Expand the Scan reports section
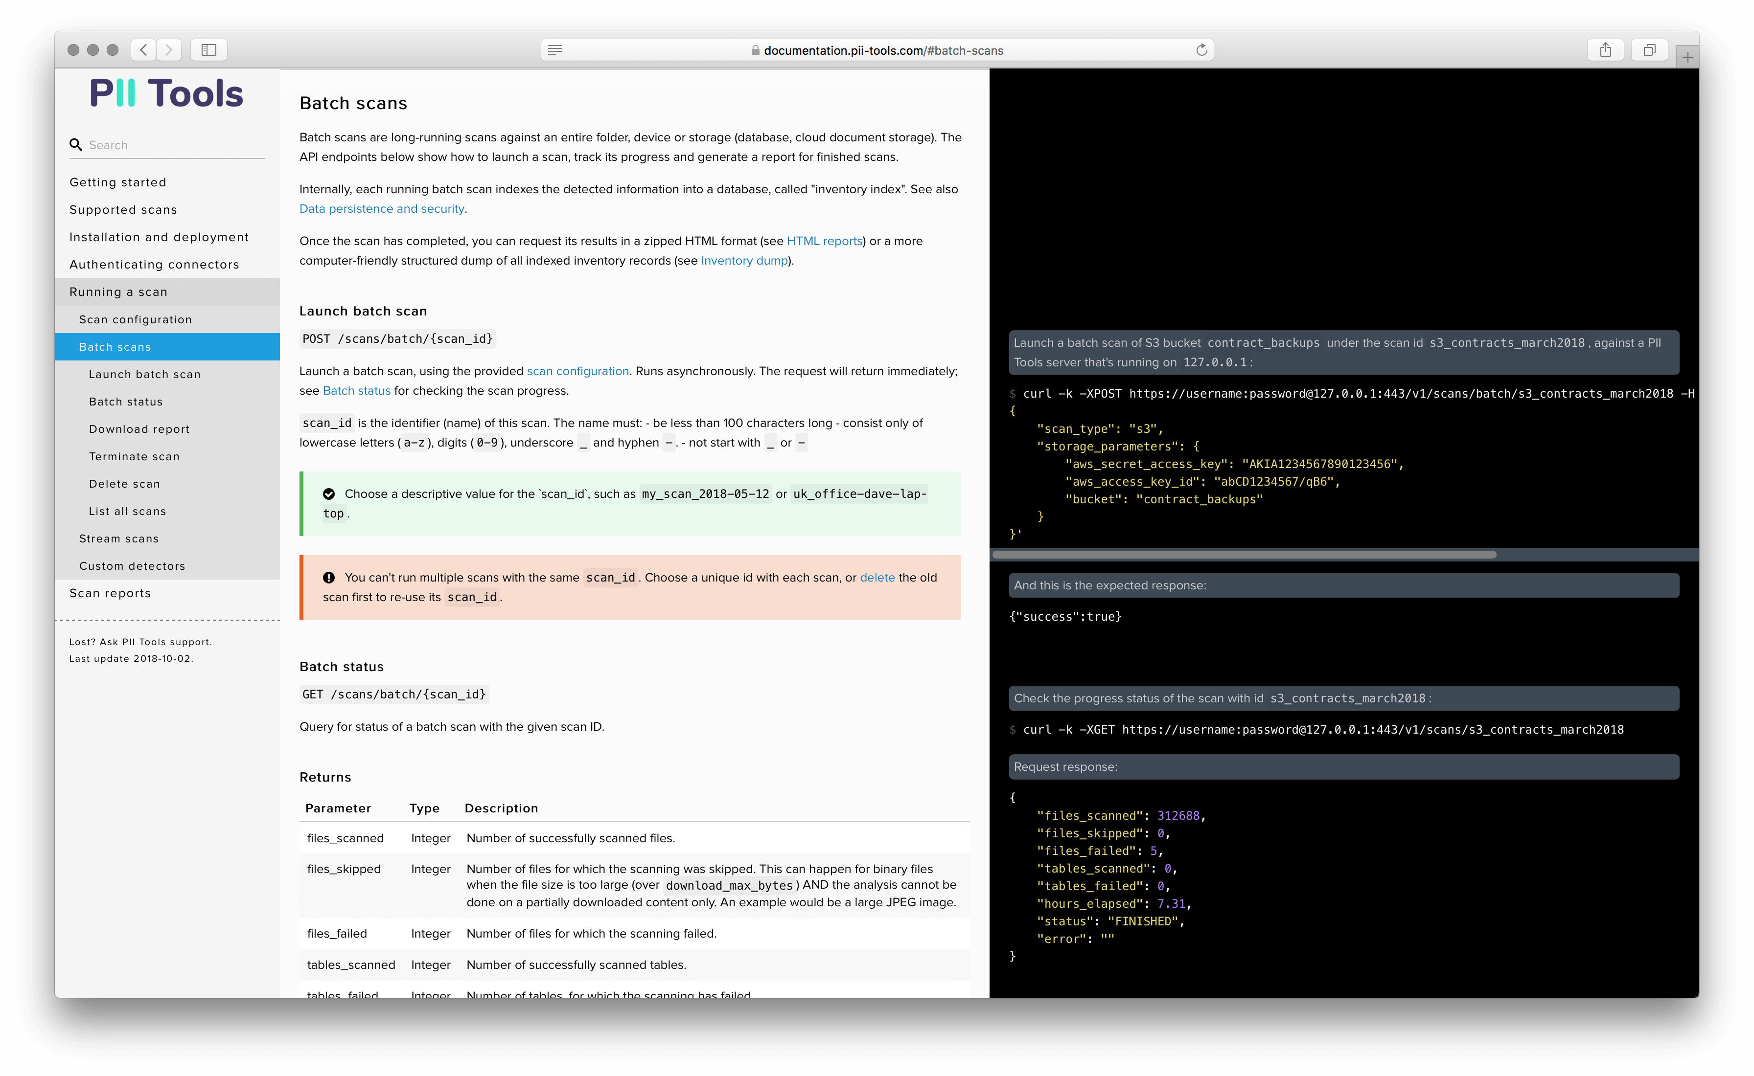Viewport: 1754px width, 1076px height. [x=110, y=592]
